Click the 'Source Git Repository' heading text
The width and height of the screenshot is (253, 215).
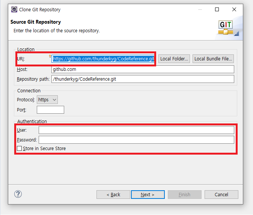[36, 22]
